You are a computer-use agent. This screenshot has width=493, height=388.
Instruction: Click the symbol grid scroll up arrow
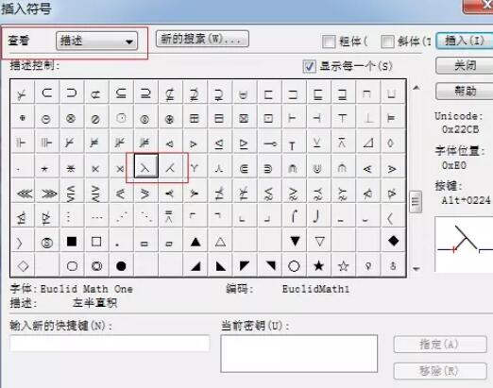pyautogui.click(x=416, y=88)
